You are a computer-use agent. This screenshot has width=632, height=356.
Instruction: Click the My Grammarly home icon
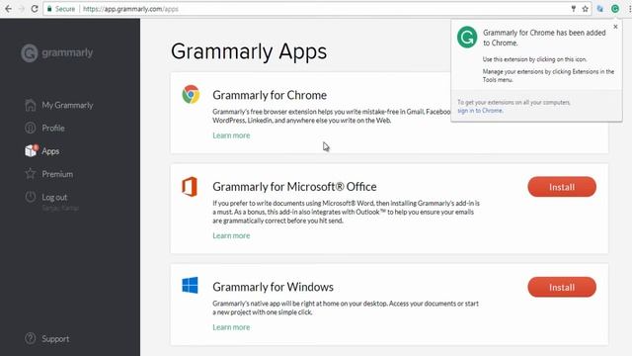point(31,105)
